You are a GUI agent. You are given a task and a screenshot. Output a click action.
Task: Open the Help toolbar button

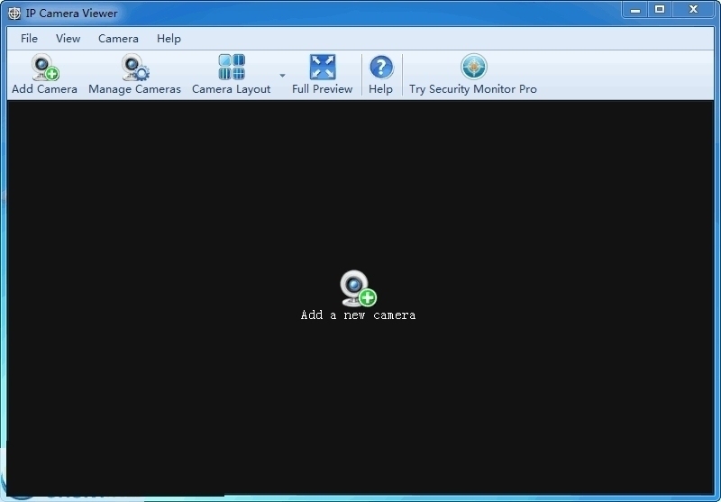(380, 75)
